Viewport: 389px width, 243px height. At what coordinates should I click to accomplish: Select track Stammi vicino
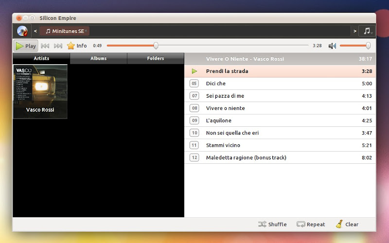pyautogui.click(x=280, y=145)
